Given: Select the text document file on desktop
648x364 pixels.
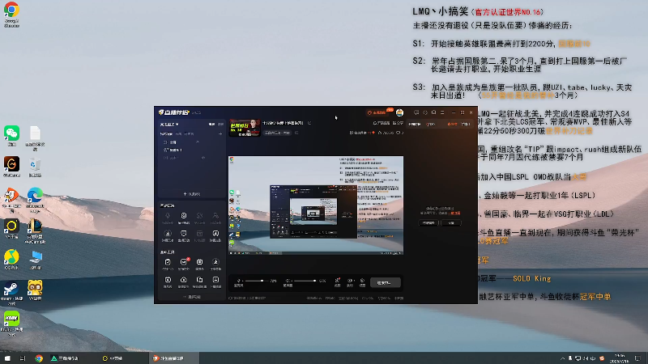Looking at the screenshot, I should (x=35, y=133).
